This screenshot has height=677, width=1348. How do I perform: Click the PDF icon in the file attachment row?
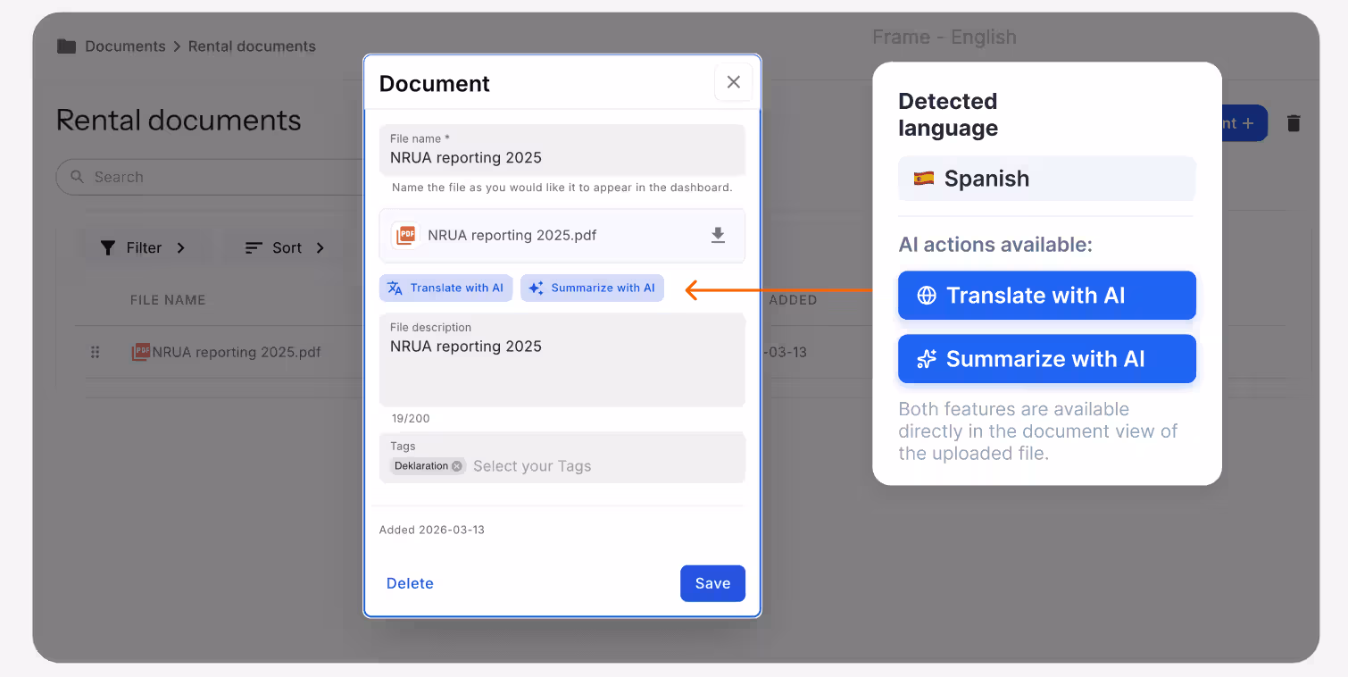(x=406, y=235)
